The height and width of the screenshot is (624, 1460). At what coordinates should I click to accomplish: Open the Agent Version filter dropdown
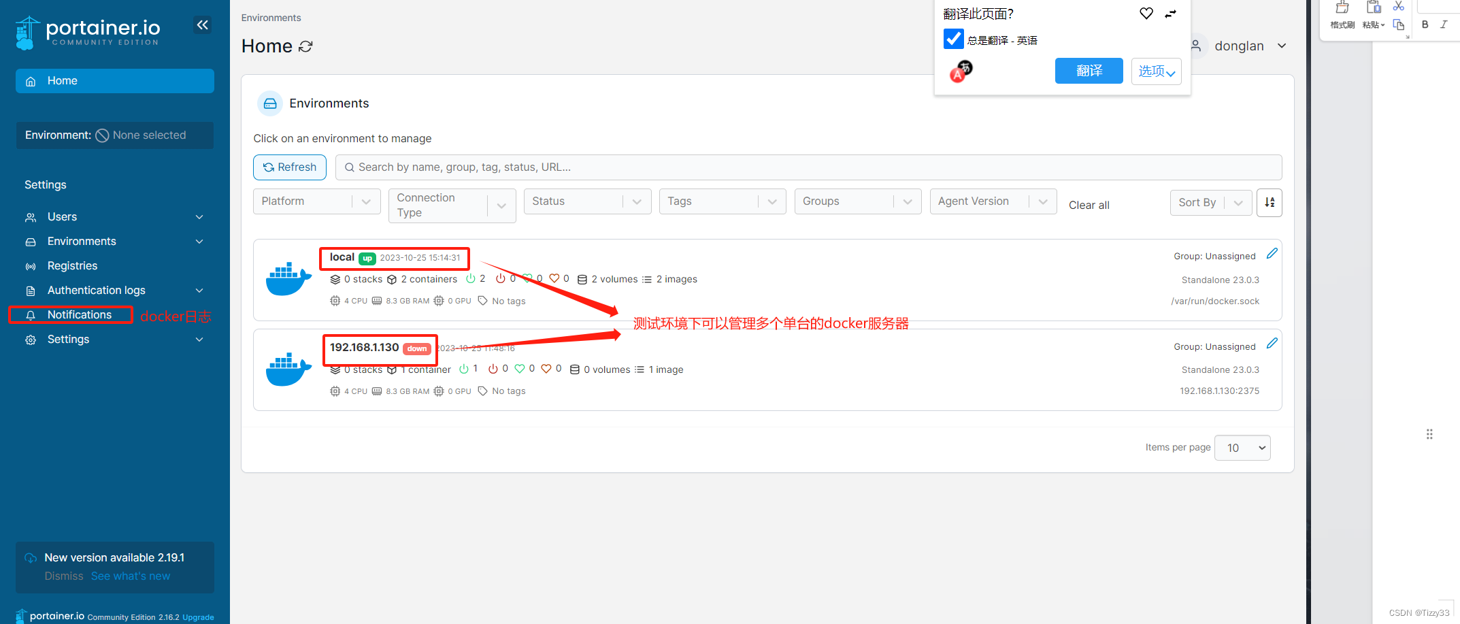[x=993, y=201]
